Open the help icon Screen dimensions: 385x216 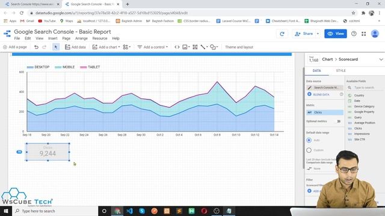[x=354, y=34]
